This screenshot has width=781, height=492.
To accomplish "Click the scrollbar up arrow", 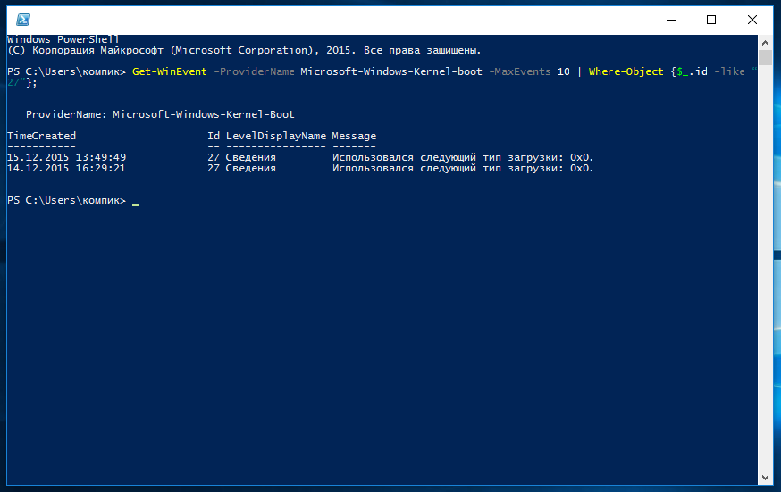I will coord(765,43).
